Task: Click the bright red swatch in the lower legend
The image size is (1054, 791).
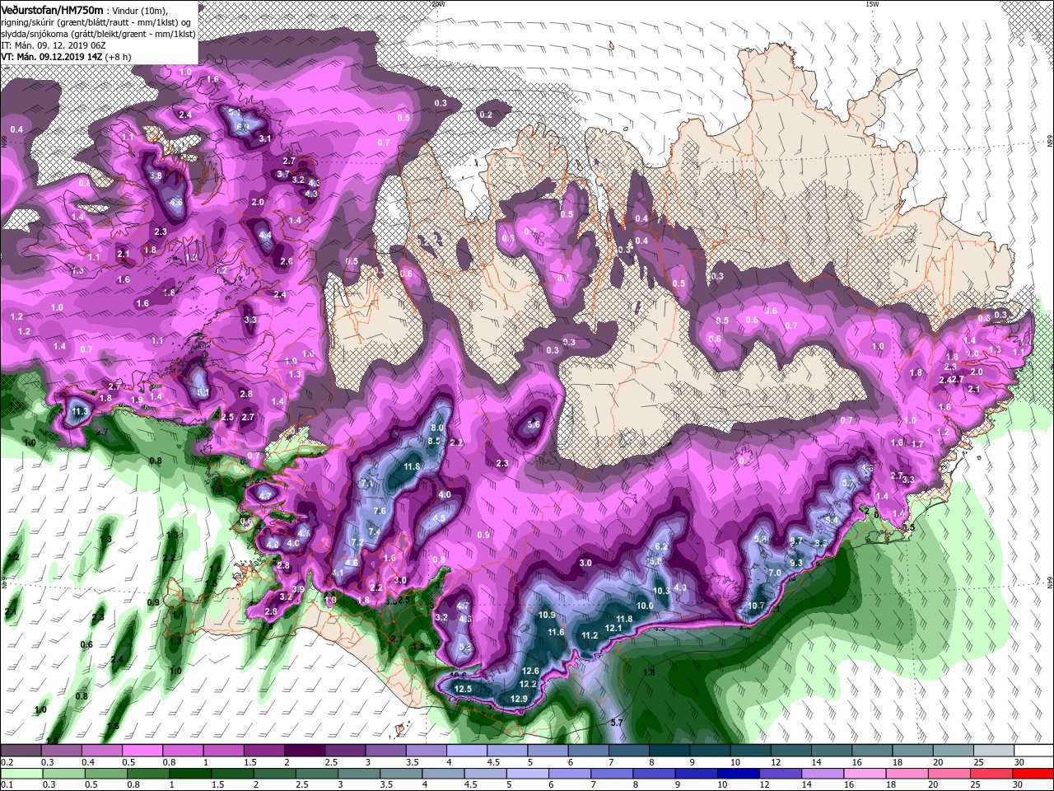Action: 1033,774
